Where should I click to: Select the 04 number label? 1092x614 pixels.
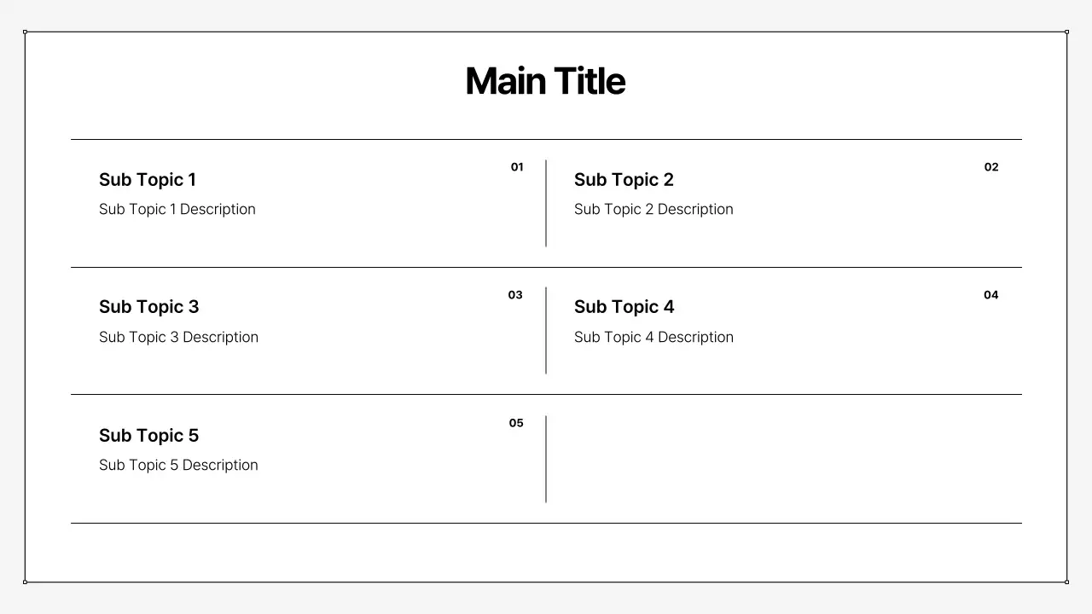[x=990, y=295]
